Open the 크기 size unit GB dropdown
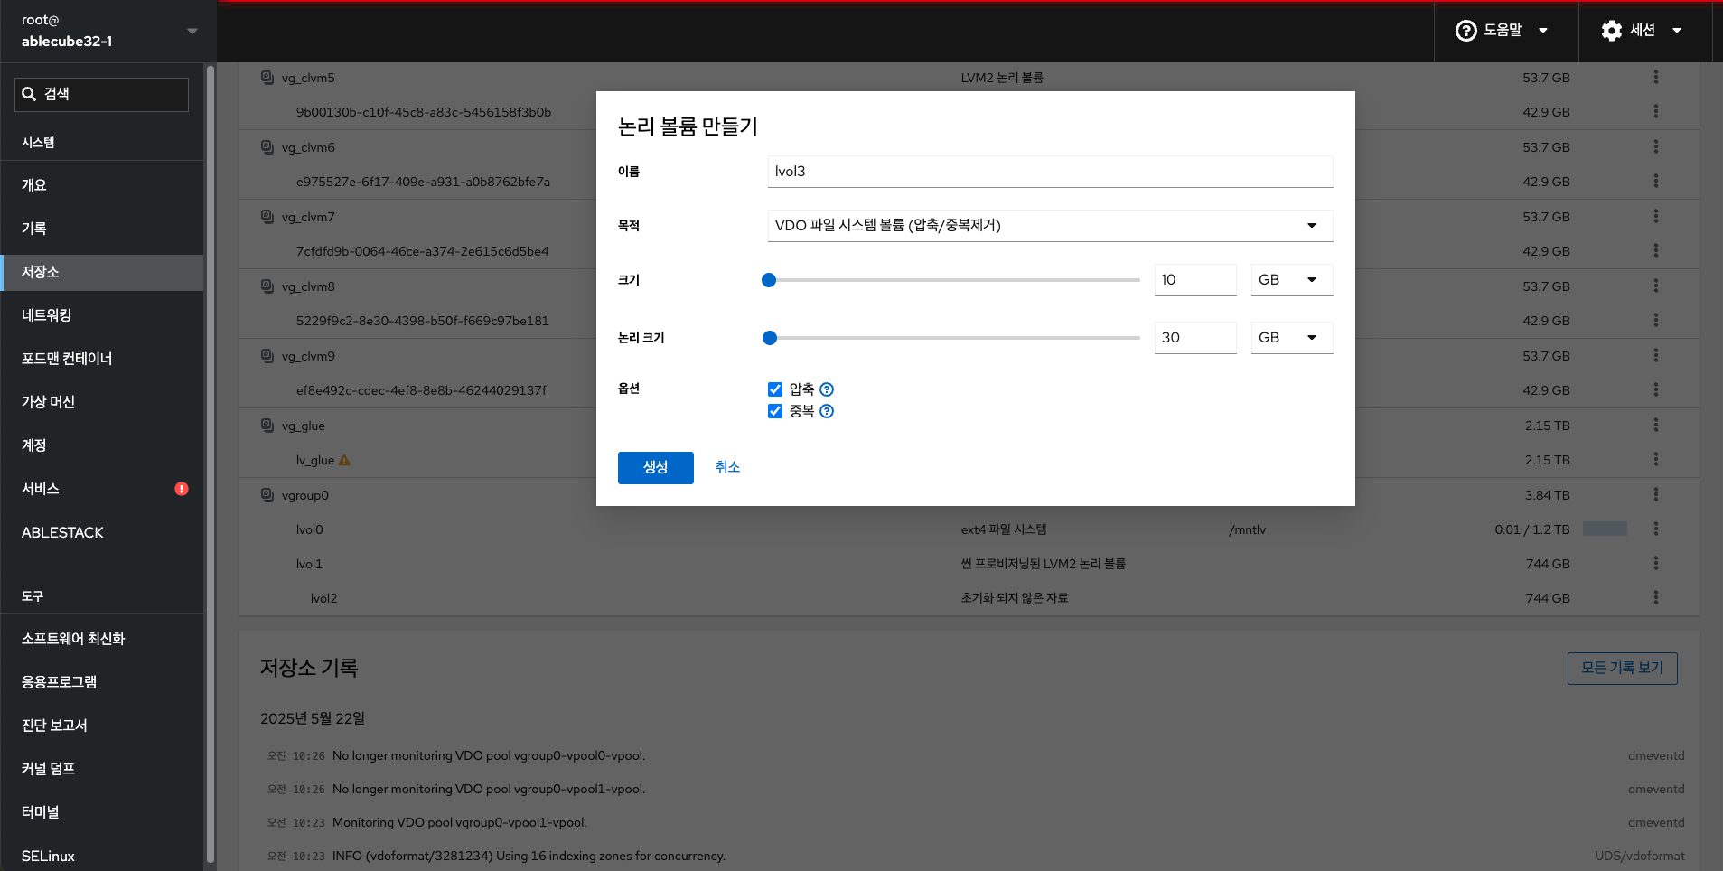The width and height of the screenshot is (1723, 871). click(1291, 280)
